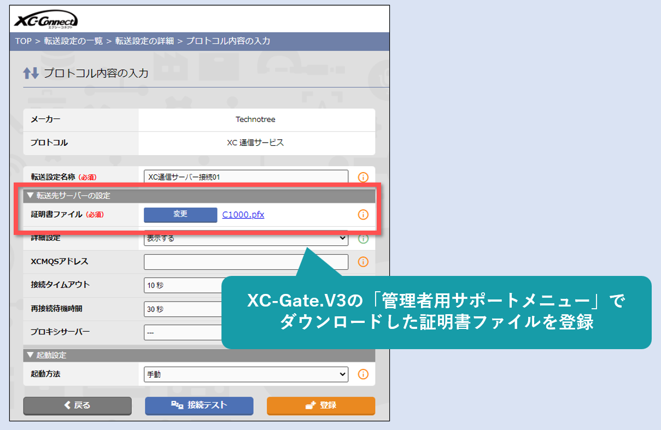Click info icon next to XCMQSアドレス

363,262
